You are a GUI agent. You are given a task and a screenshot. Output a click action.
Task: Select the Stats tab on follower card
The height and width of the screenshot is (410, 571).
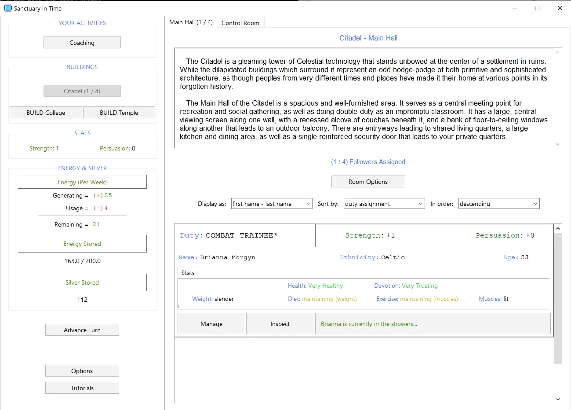188,273
